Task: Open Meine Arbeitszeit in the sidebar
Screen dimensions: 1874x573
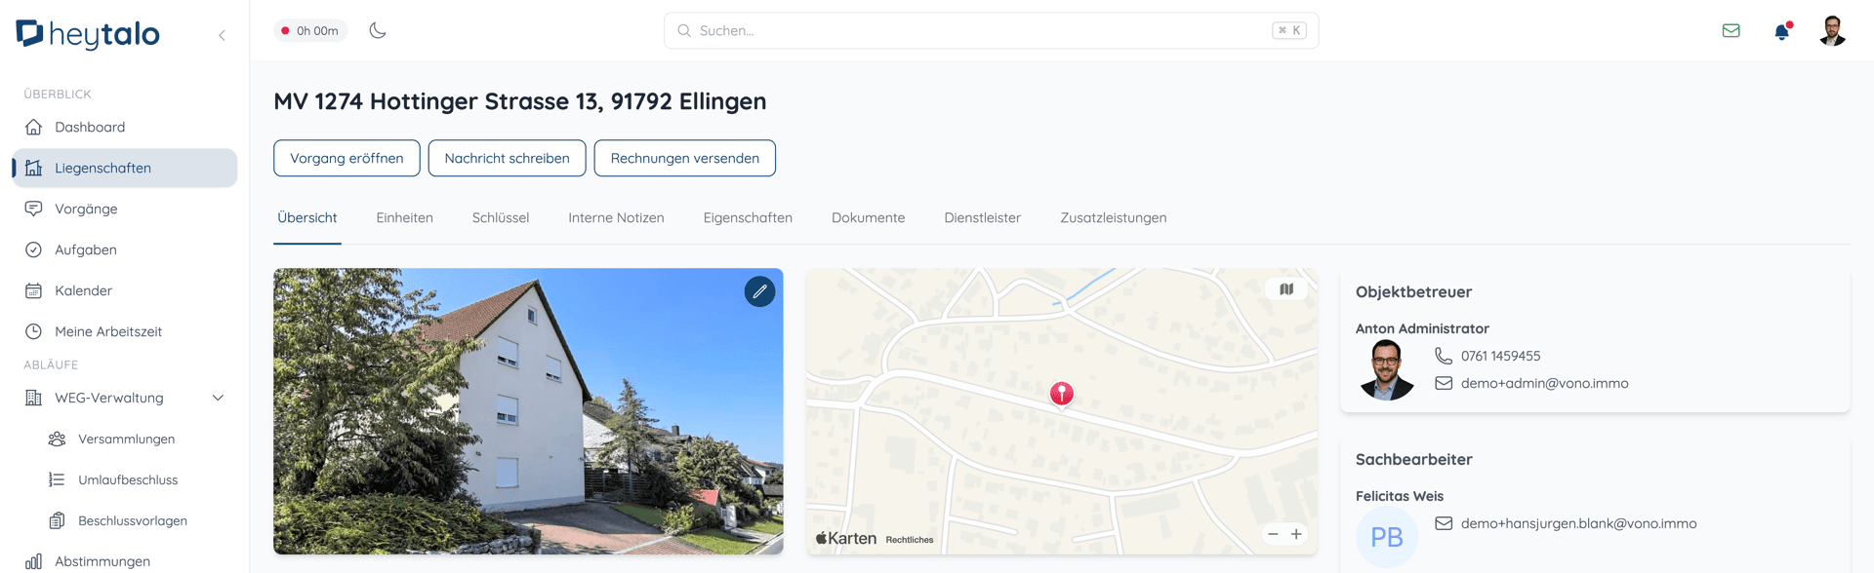Action: (x=124, y=332)
